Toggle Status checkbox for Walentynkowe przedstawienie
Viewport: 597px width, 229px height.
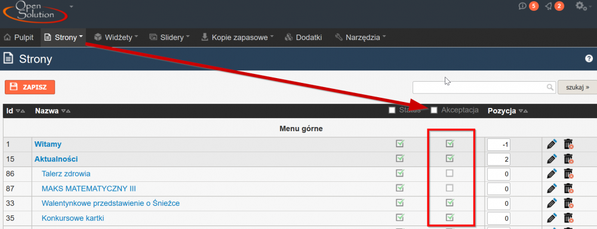point(400,202)
